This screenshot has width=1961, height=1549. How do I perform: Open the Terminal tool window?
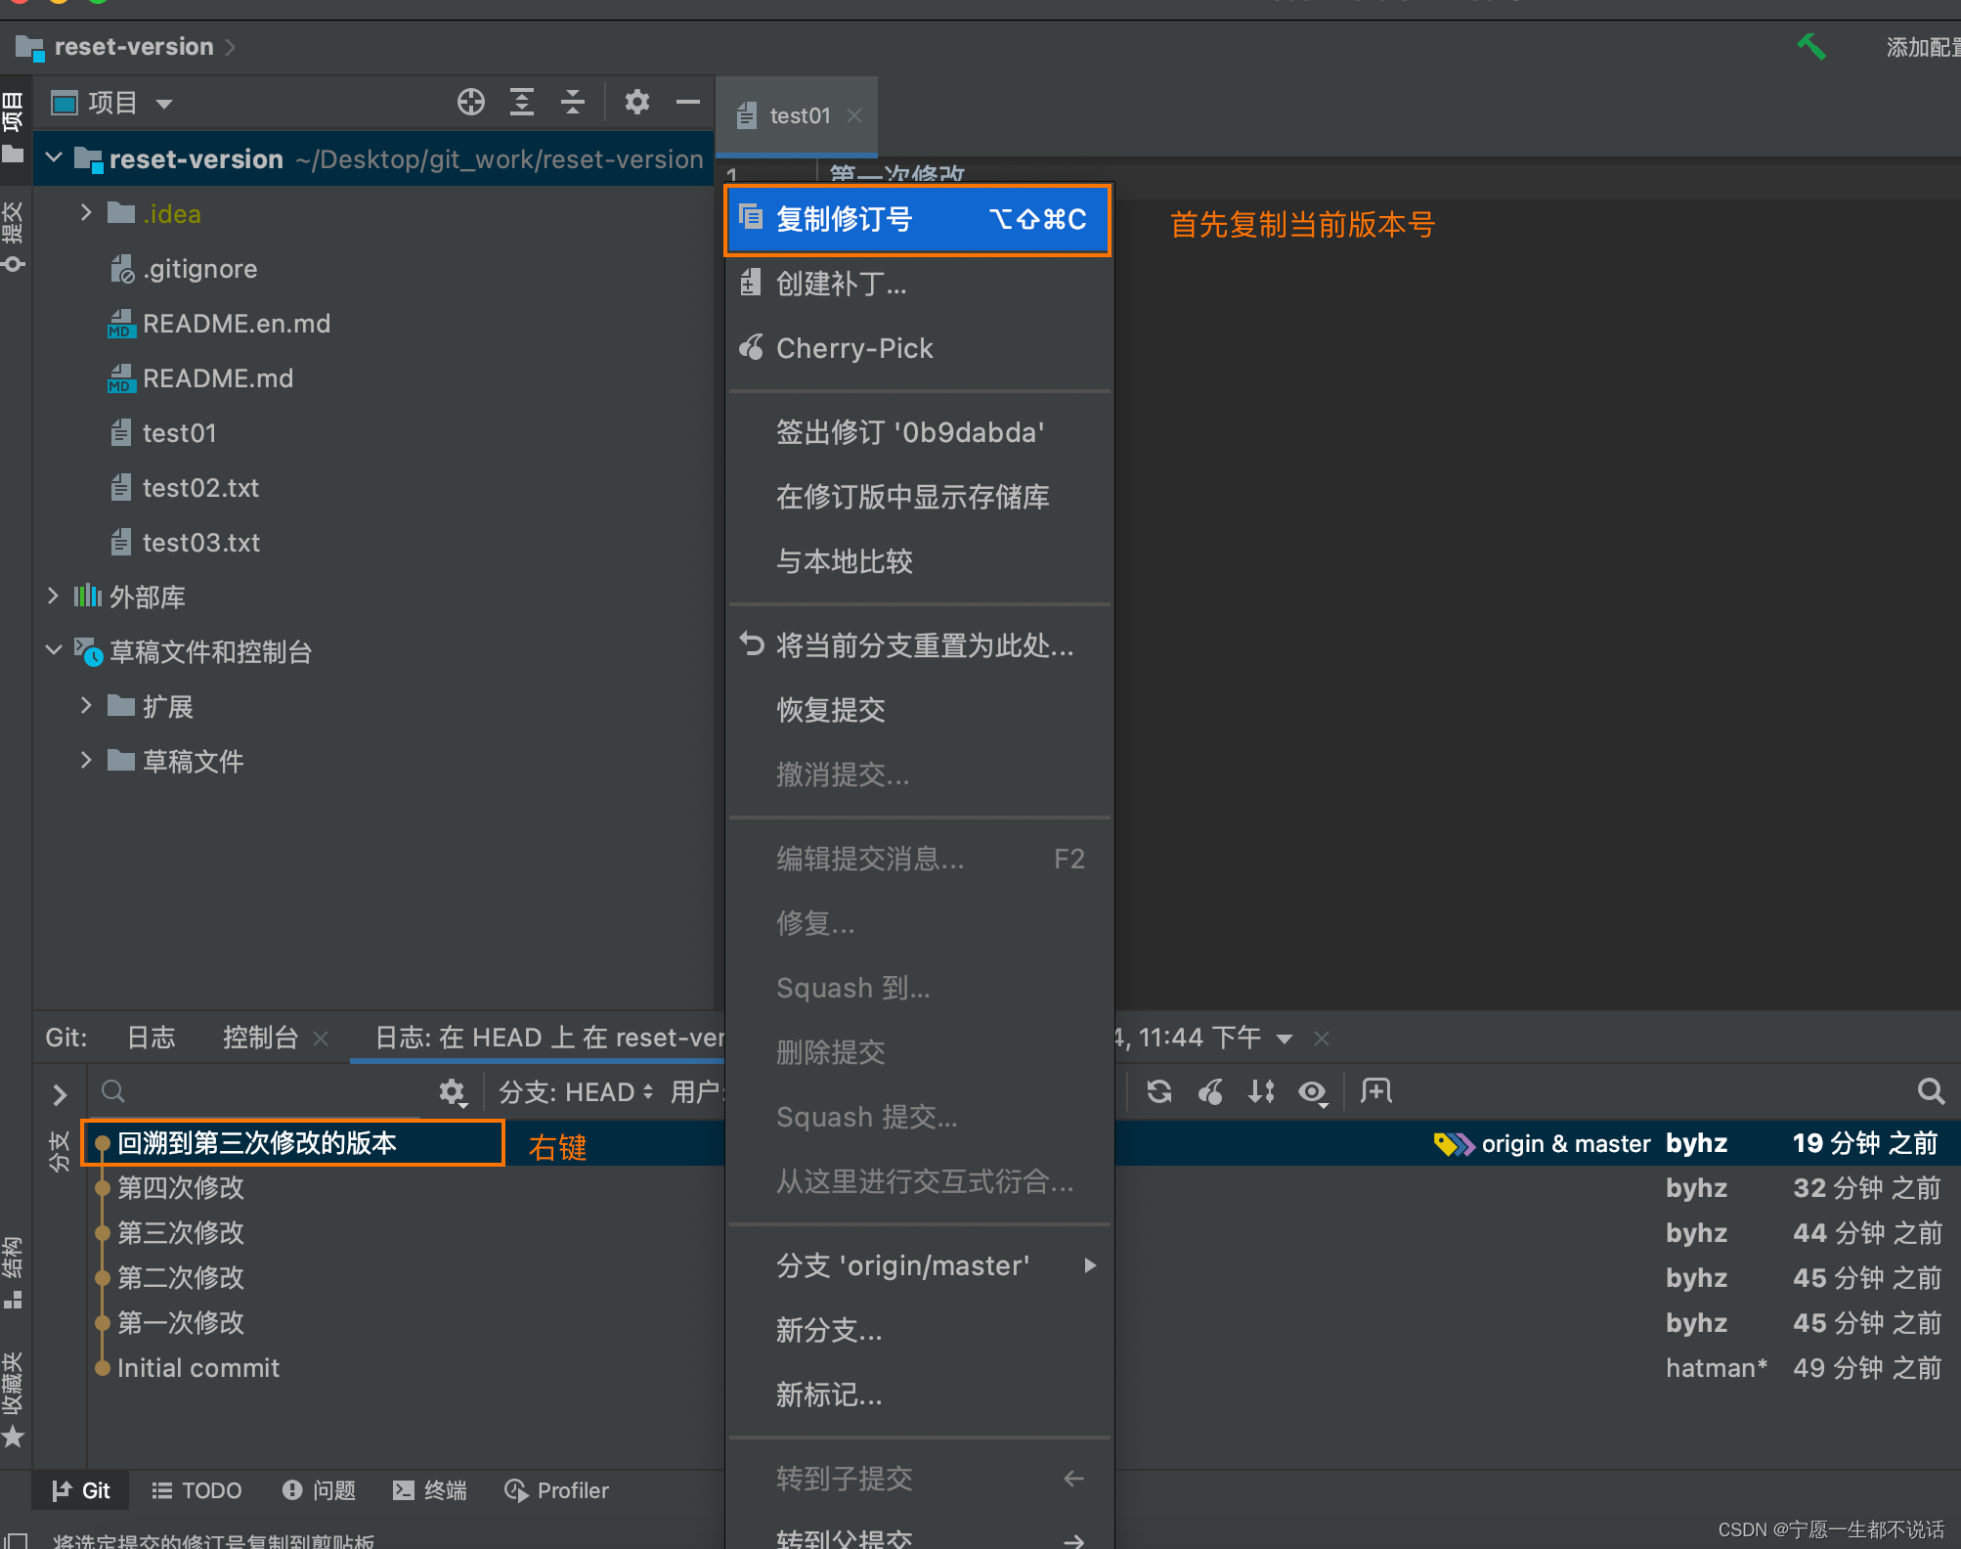click(430, 1490)
